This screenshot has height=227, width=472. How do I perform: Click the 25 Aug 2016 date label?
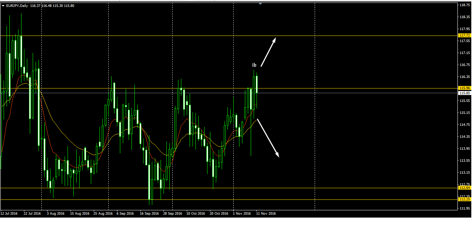[x=103, y=214]
